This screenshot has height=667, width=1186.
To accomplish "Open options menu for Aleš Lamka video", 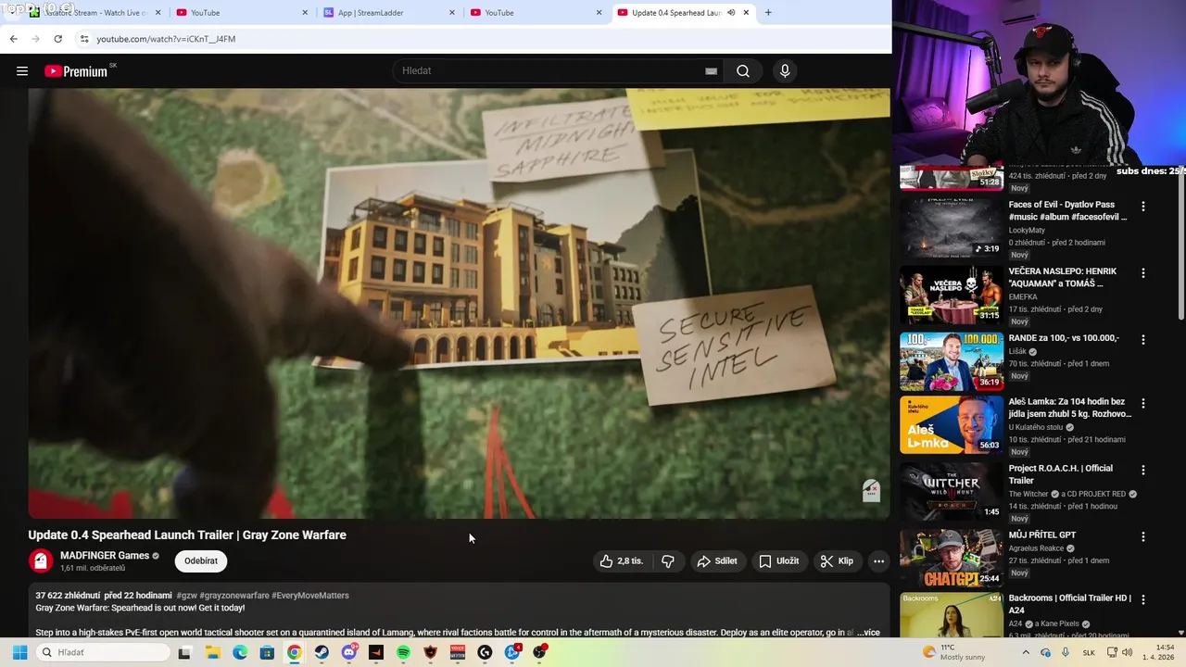I will tap(1143, 404).
